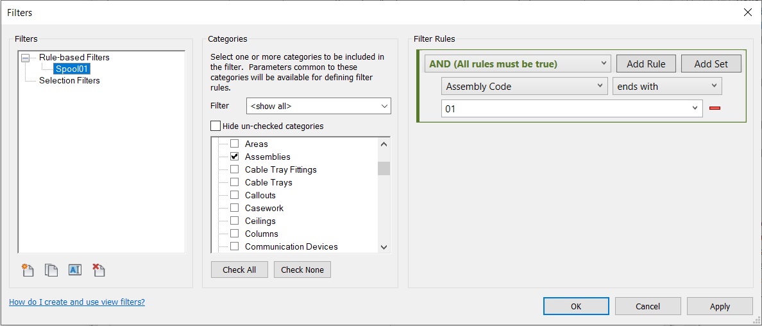Close the Filters dialog with X
Viewport: 762px width, 326px height.
coord(747,12)
